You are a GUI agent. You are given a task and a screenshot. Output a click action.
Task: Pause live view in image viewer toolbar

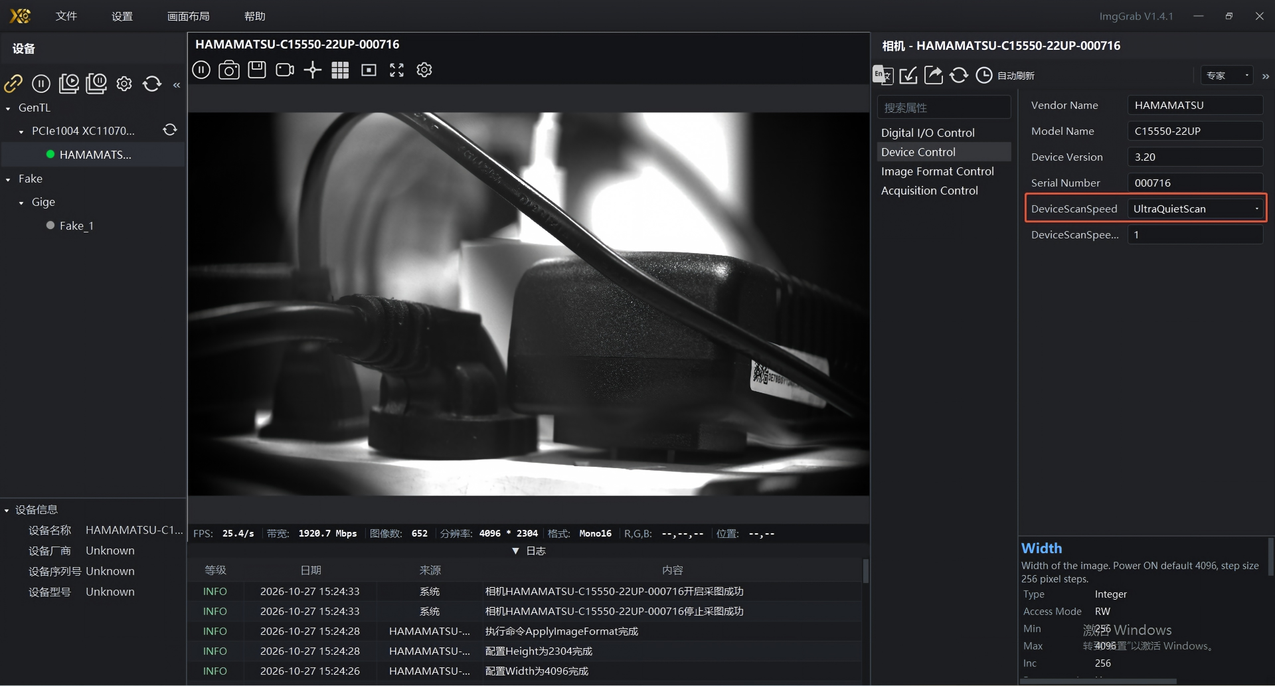(201, 70)
